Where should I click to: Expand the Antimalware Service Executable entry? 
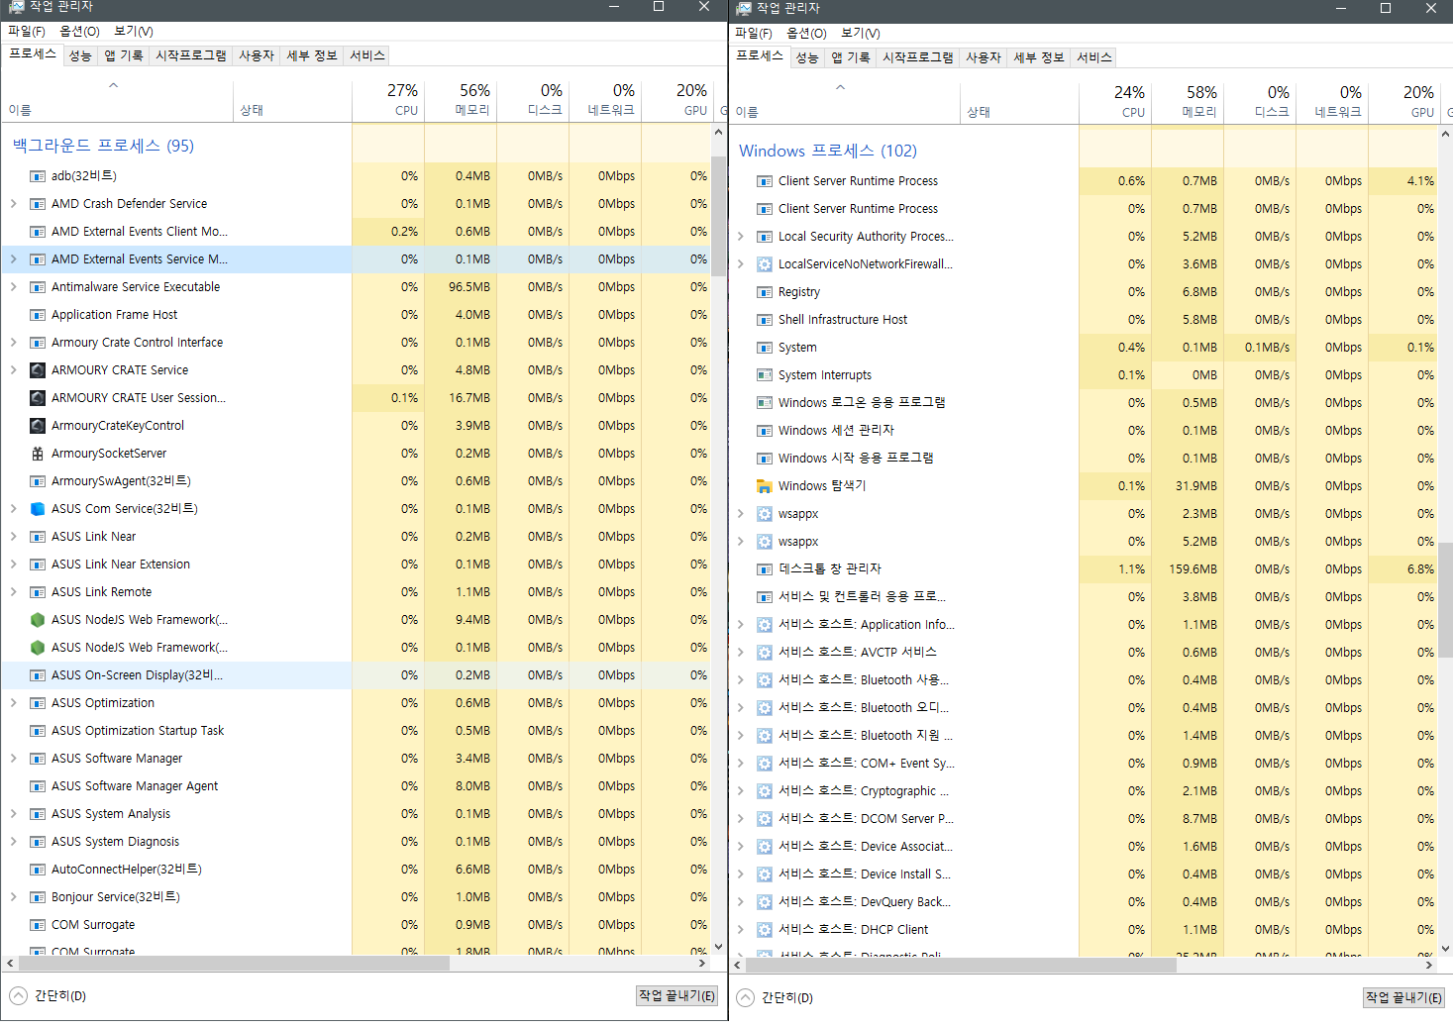(x=13, y=287)
